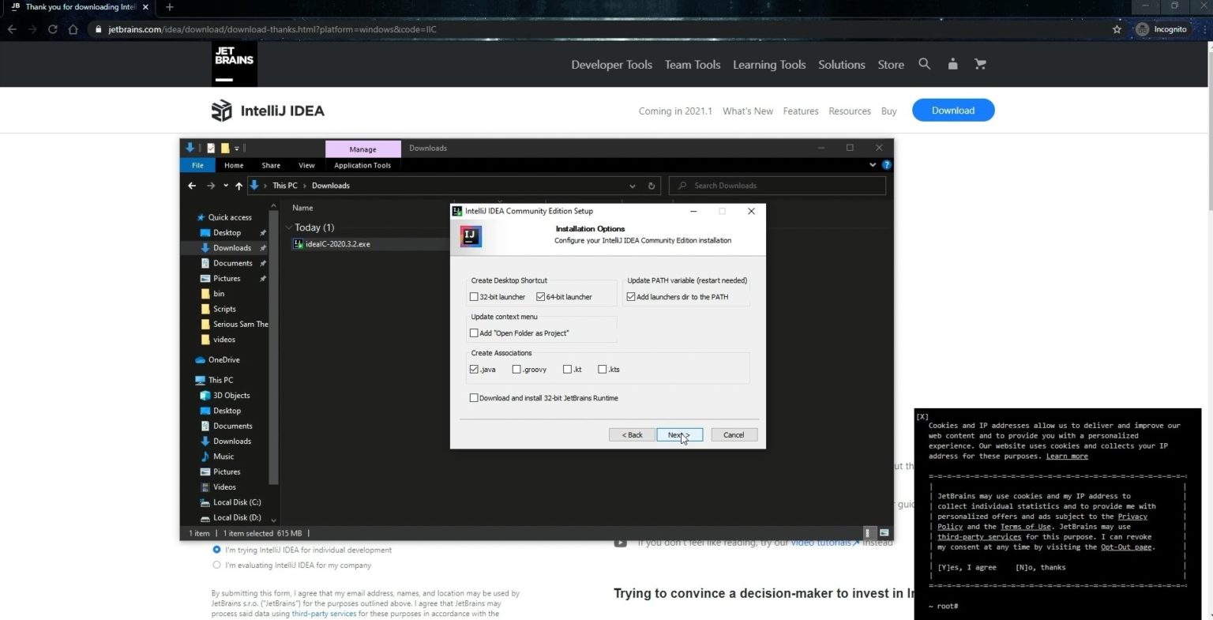Click the site lock icon in address bar
Image resolution: width=1213 pixels, height=620 pixels.
98,29
